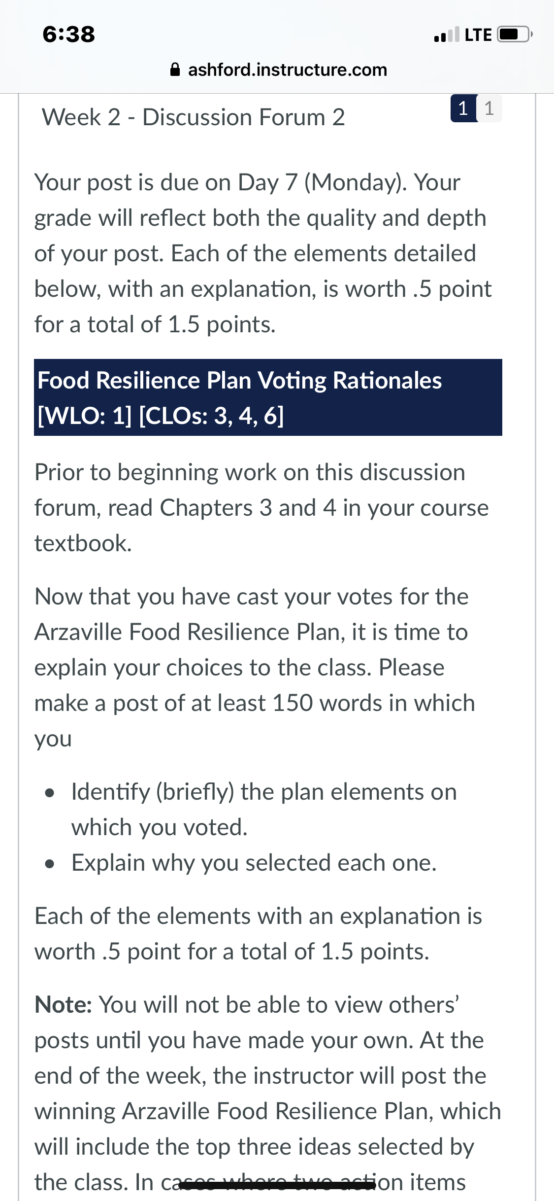Tap the ashford.instructure.com address bar

click(278, 70)
